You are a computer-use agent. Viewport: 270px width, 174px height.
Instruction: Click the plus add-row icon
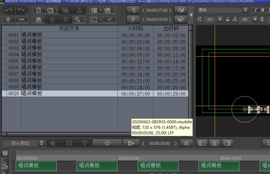tap(8, 20)
